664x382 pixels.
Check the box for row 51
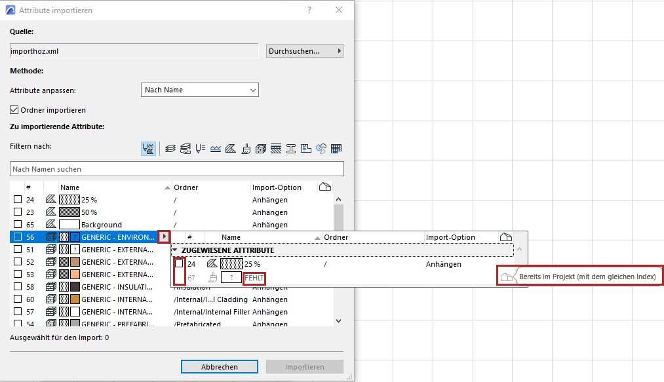click(x=17, y=249)
